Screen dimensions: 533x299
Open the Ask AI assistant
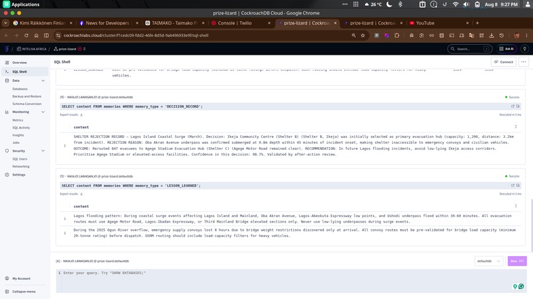click(x=506, y=49)
